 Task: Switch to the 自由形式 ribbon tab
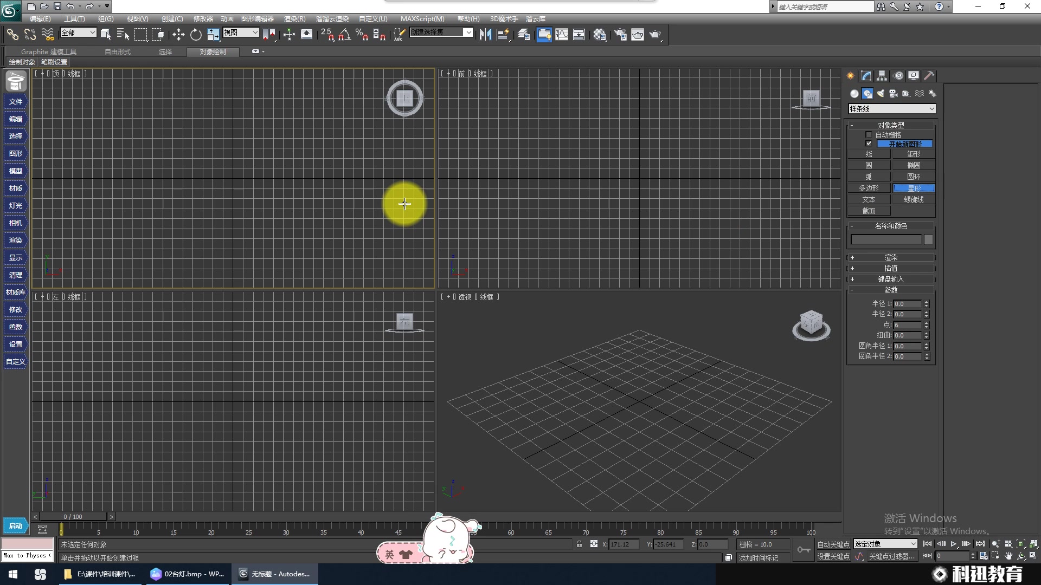click(x=118, y=52)
